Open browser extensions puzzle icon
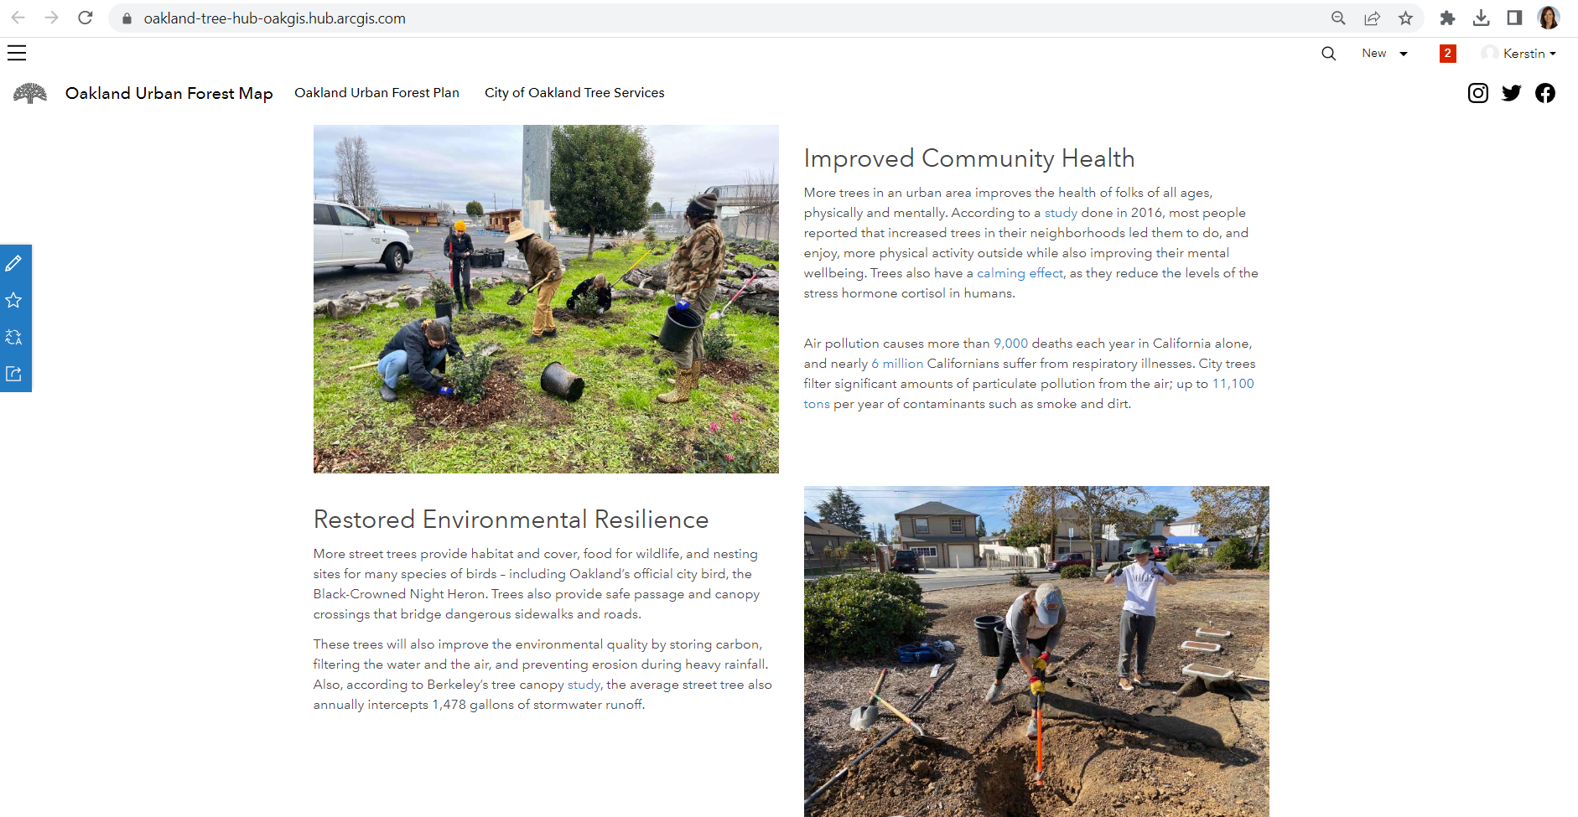Viewport: 1578px width, 817px height. [1447, 18]
